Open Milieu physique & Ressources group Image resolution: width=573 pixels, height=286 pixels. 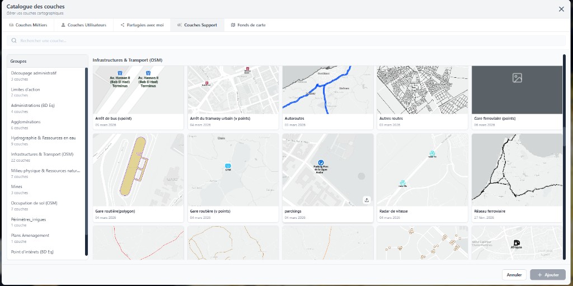46,174
